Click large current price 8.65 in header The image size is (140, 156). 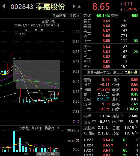click(101, 7)
